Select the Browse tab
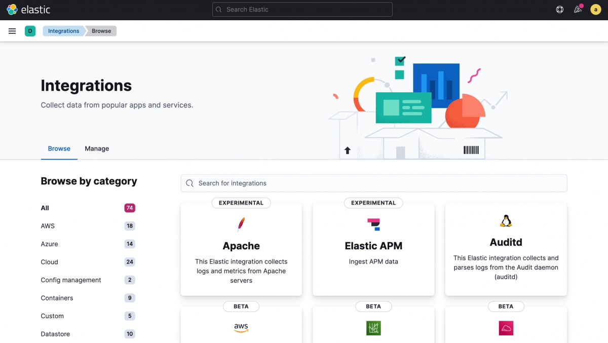 (59, 148)
